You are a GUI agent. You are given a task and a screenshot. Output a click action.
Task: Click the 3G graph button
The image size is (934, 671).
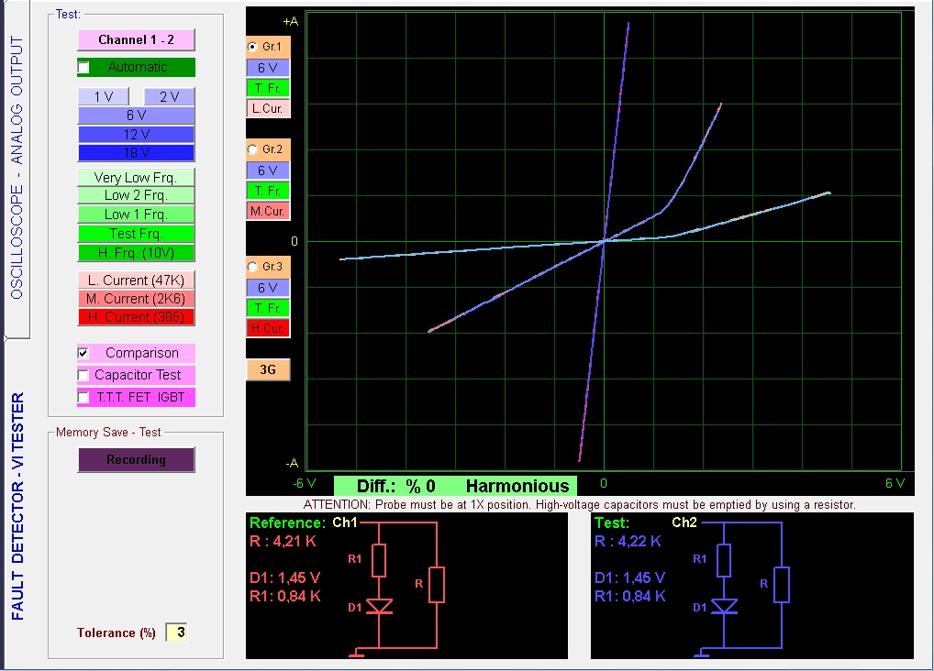[268, 369]
